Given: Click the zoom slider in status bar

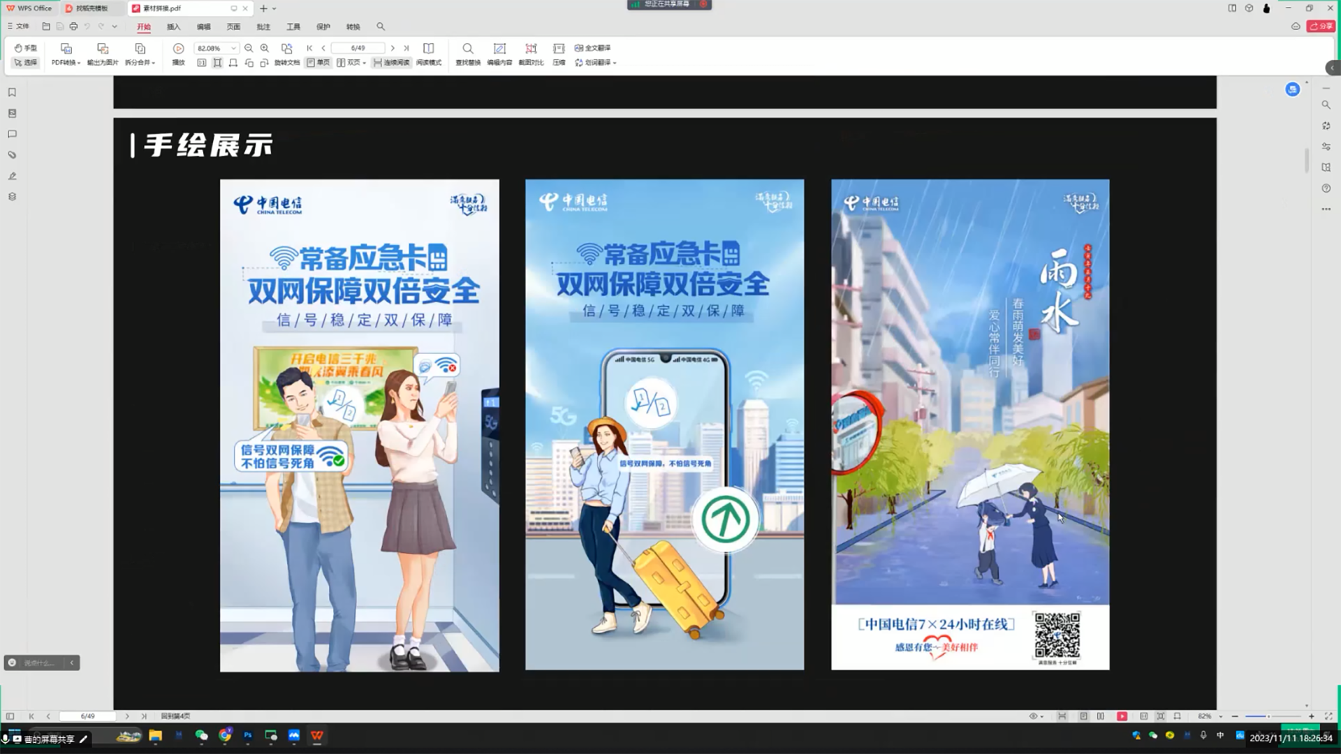Looking at the screenshot, I should click(x=1268, y=716).
